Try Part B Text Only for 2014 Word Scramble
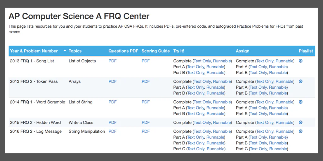This screenshot has width=323, height=161. click(x=196, y=114)
